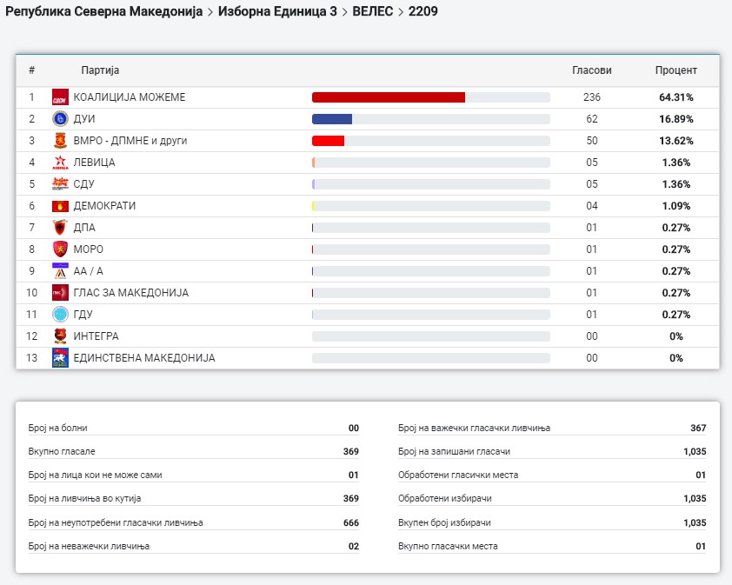Click the ГДУ round blue logo

coord(60,315)
